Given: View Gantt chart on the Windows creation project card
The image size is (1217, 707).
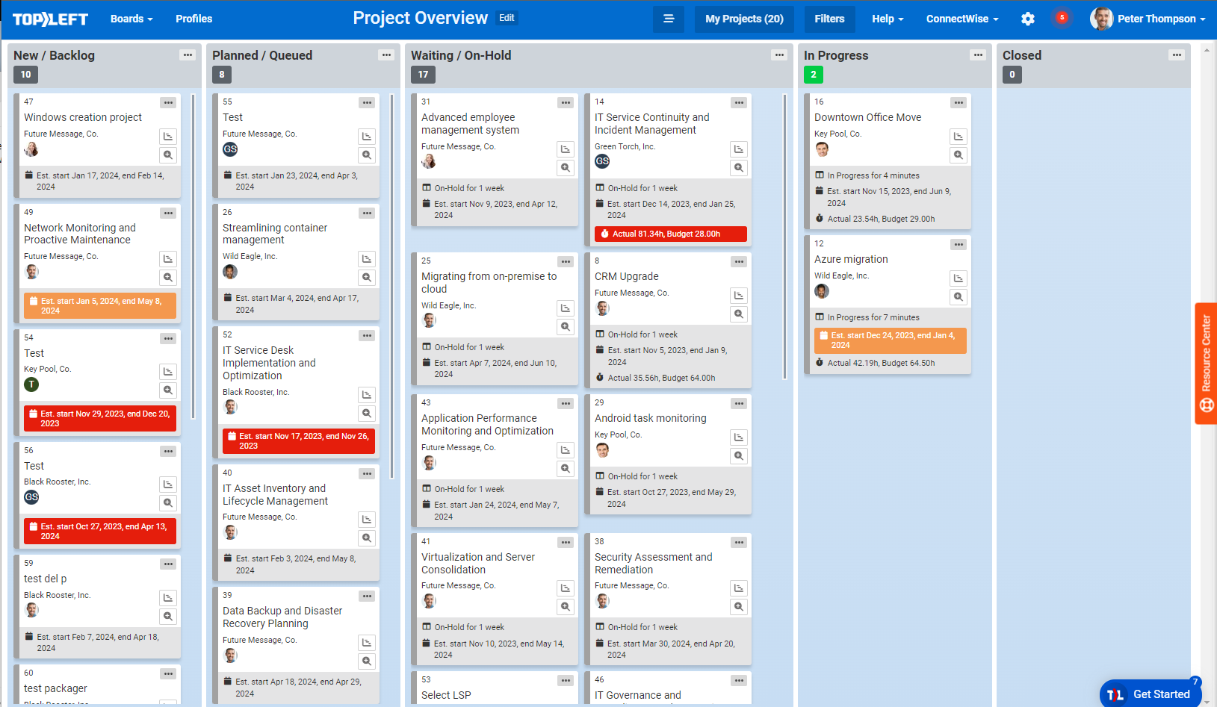Looking at the screenshot, I should click(x=168, y=137).
